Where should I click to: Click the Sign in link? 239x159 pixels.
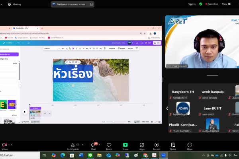[x=192, y=4]
